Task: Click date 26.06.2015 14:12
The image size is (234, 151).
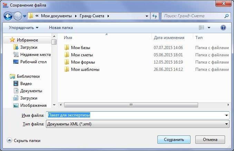Action: (x=168, y=69)
